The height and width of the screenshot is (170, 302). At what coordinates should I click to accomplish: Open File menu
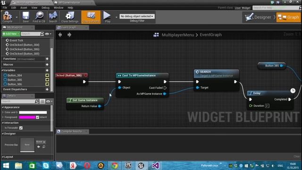pos(5,8)
